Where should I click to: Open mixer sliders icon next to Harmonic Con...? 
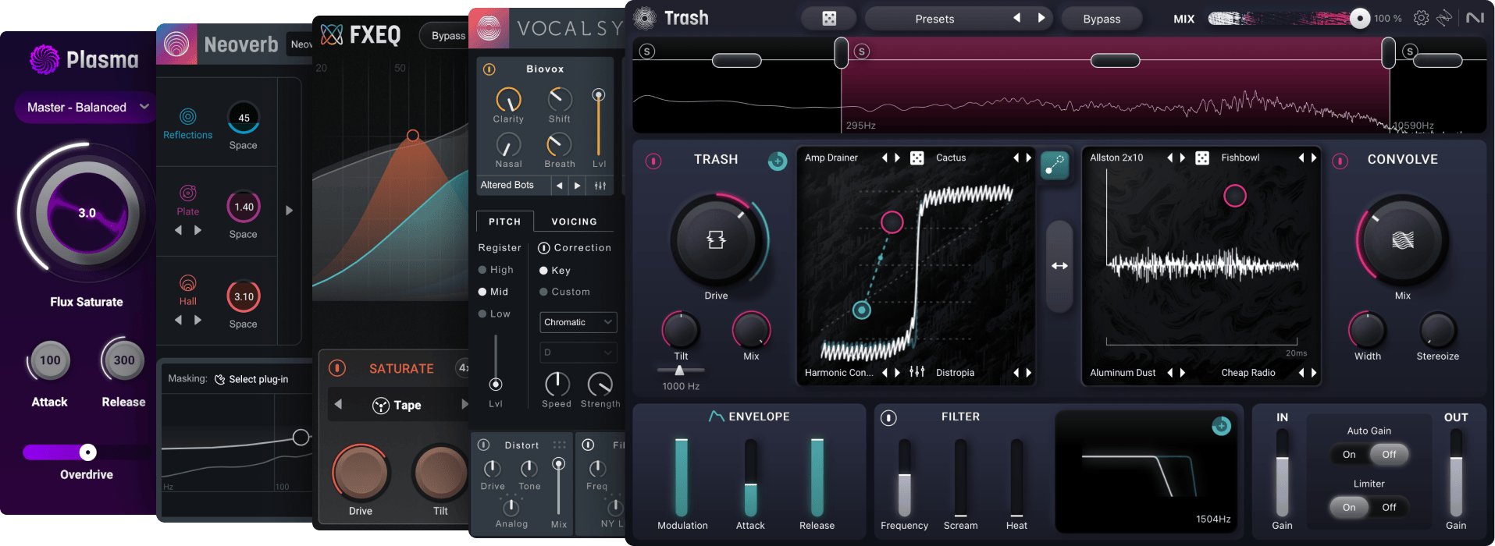click(917, 372)
